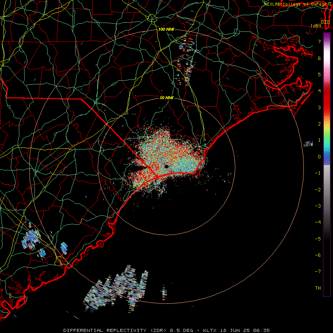The height and width of the screenshot is (333, 333).
Task: Click the "100 NMI" range ring label
Action: (166, 29)
